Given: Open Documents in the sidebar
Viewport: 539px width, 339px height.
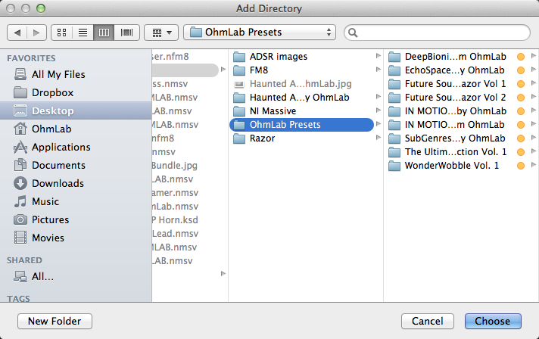Looking at the screenshot, I should (x=76, y=165).
